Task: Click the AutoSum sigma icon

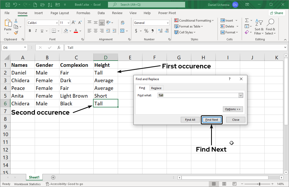Action: (x=247, y=20)
